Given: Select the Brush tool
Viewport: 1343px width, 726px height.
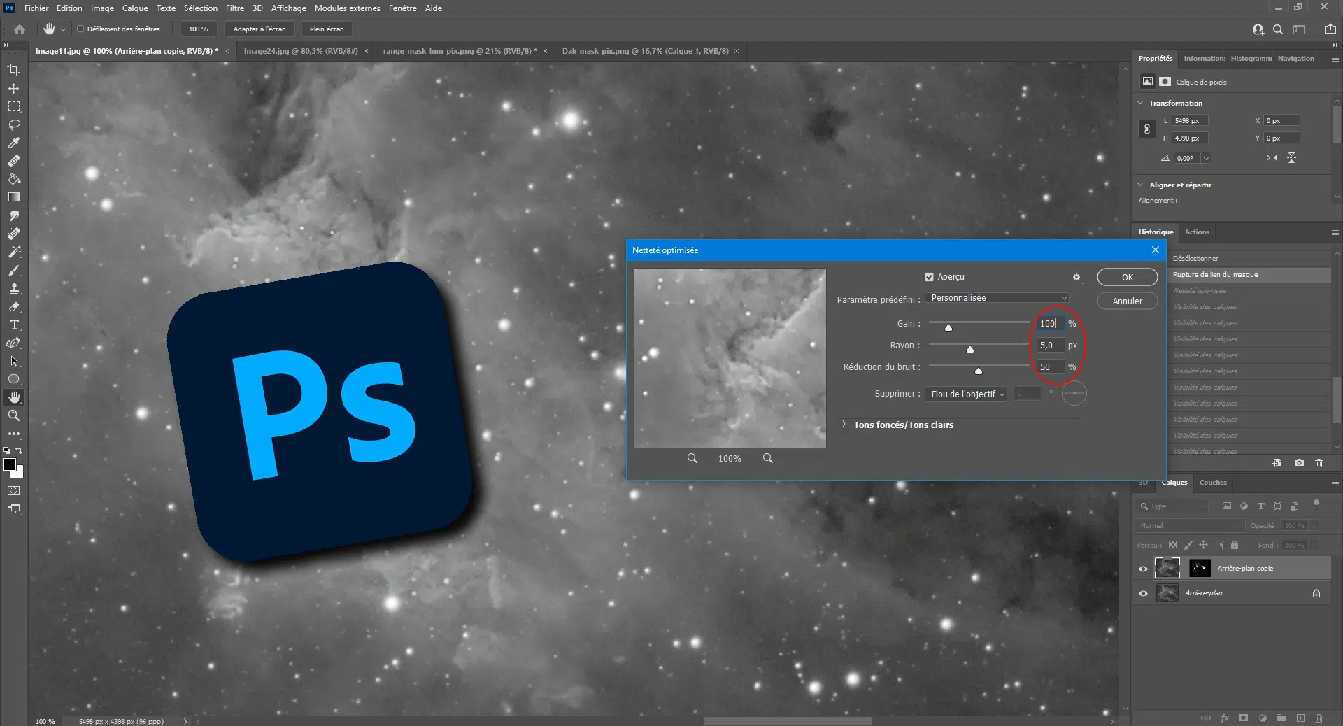Looking at the screenshot, I should pyautogui.click(x=14, y=270).
